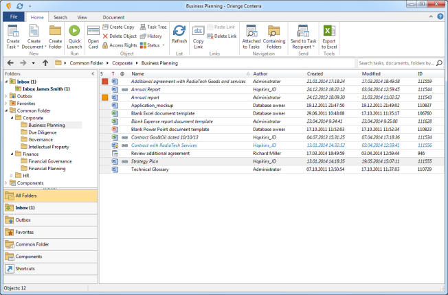The height and width of the screenshot is (295, 448).
Task: Switch to the Search ribbon tab
Action: tap(60, 16)
